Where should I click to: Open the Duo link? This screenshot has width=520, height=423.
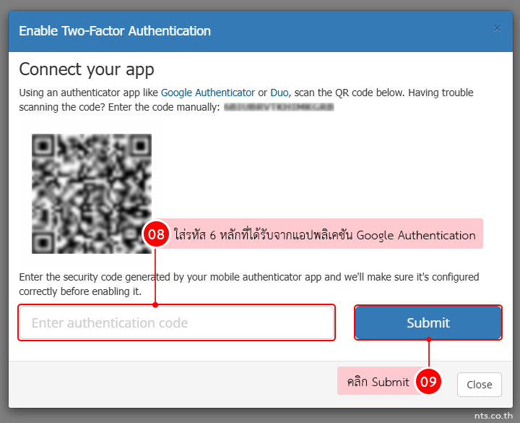pos(279,93)
